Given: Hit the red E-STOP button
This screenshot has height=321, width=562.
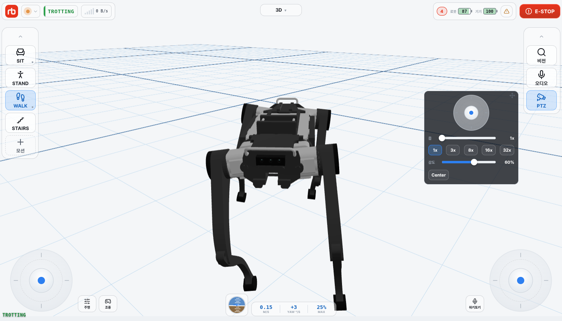Looking at the screenshot, I should pyautogui.click(x=540, y=11).
